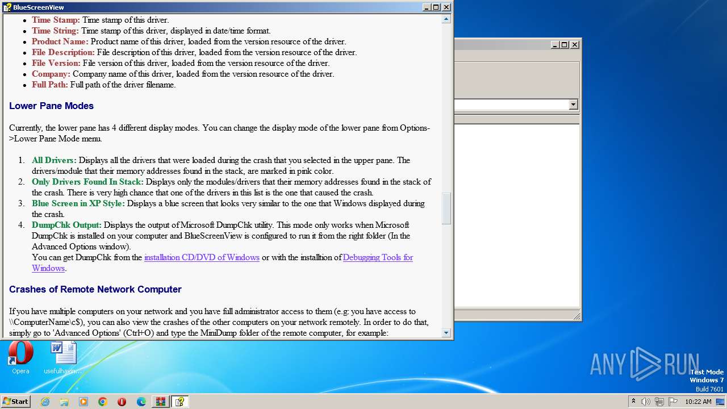Click the 'All Drivers:' list label

[54, 160]
